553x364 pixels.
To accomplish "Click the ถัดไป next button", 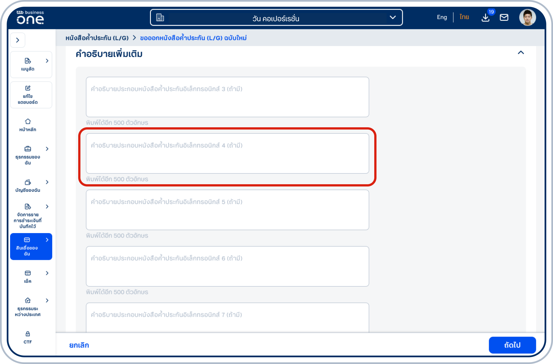I will coord(512,345).
